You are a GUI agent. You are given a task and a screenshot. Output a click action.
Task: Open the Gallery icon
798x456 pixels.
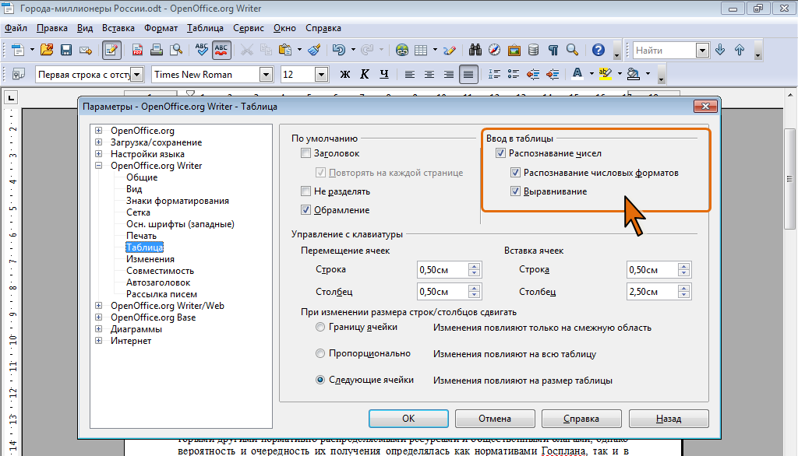pos(514,50)
